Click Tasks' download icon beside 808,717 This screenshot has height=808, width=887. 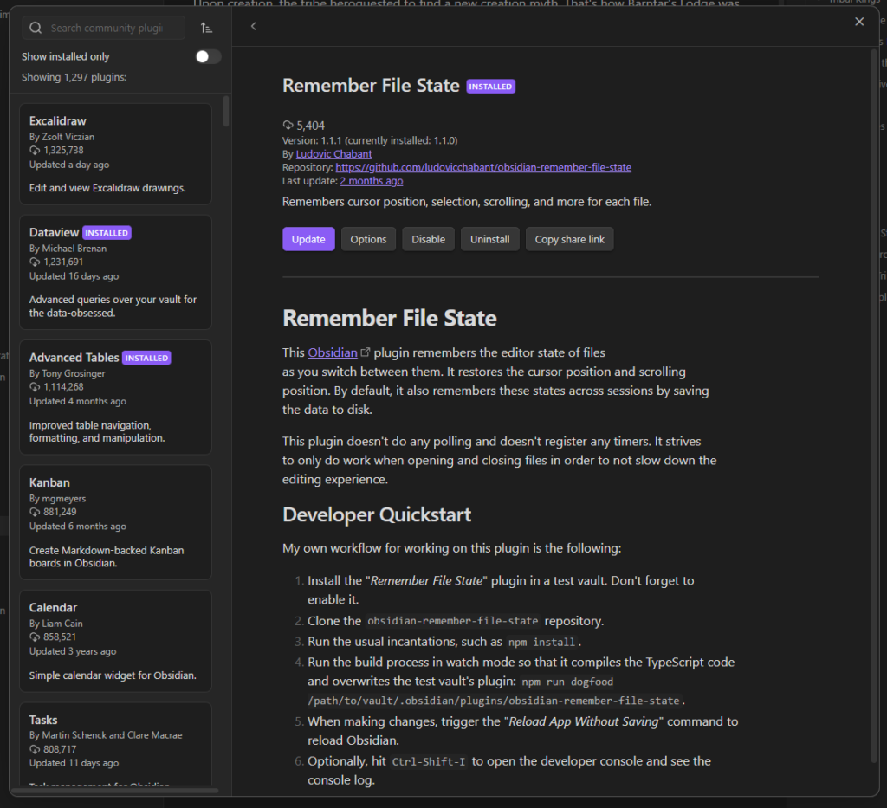pyautogui.click(x=35, y=749)
